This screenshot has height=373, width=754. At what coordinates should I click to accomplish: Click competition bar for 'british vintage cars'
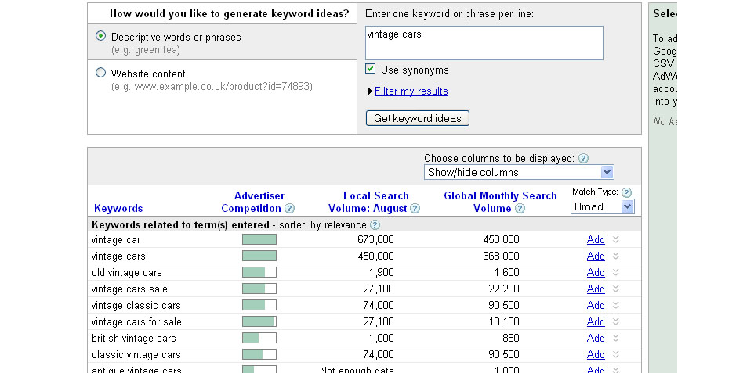click(259, 338)
